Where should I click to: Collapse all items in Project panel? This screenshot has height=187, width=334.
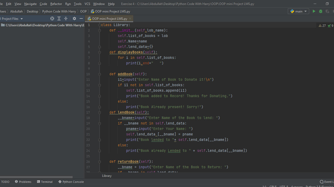tap(66, 18)
